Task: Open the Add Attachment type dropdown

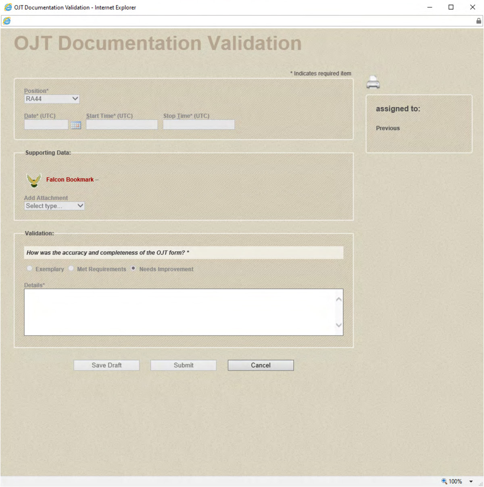Action: (54, 206)
